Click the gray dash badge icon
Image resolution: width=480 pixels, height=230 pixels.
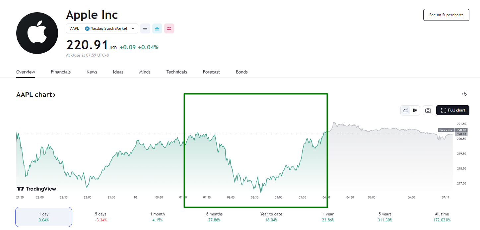click(x=145, y=28)
